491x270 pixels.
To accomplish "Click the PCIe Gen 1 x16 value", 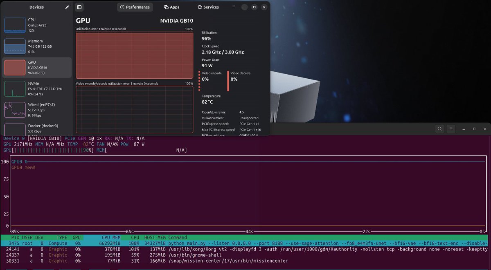I will [x=250, y=130].
